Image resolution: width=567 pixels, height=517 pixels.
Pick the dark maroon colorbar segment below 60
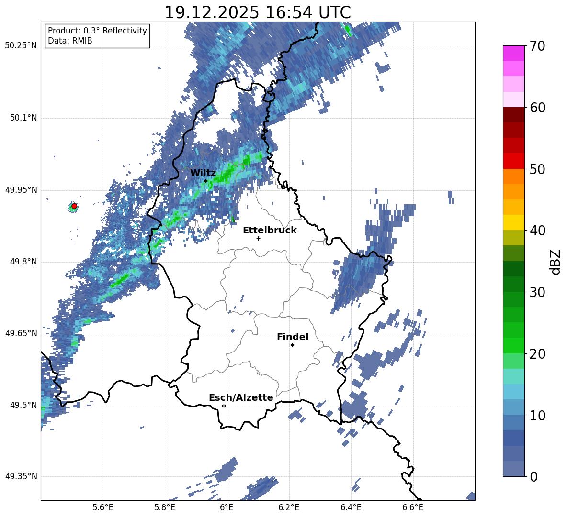(513, 115)
